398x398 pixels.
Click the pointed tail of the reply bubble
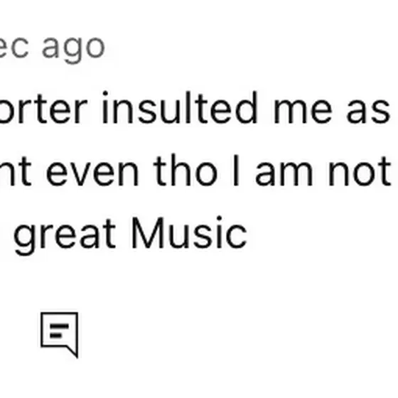pos(72,351)
